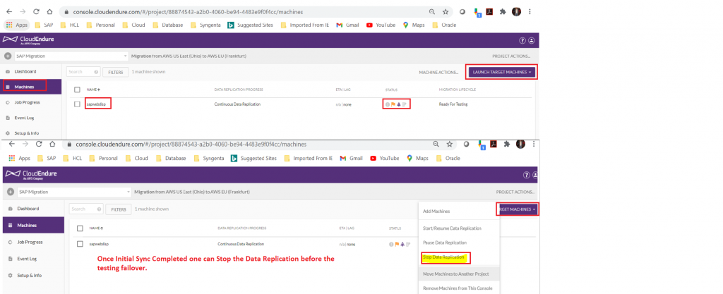Open user account icon in upper CloudEndure header
723x294 pixels.
tap(531, 40)
